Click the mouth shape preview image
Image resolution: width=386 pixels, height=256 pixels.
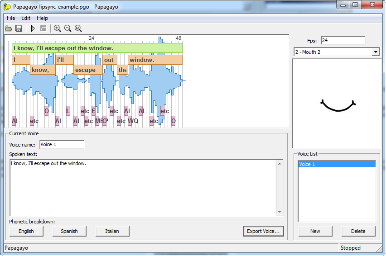tap(337, 104)
